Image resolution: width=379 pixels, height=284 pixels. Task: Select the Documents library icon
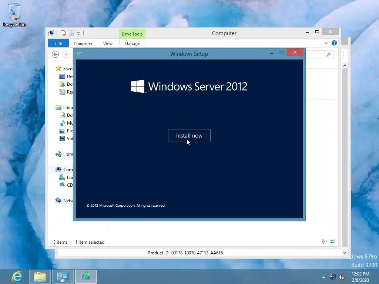click(x=62, y=115)
